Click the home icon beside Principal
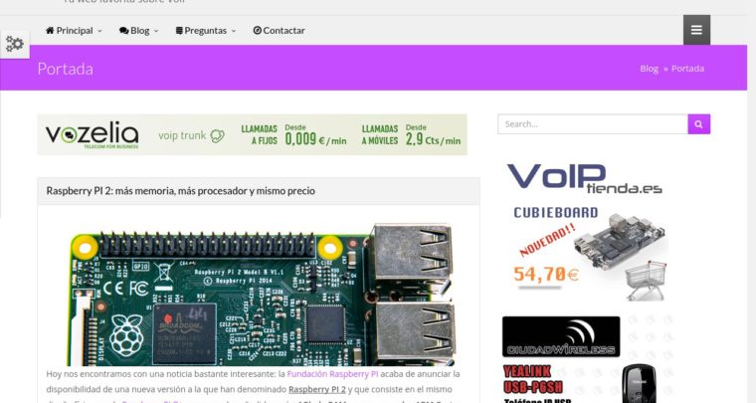The width and height of the screenshot is (756, 403). (x=50, y=31)
